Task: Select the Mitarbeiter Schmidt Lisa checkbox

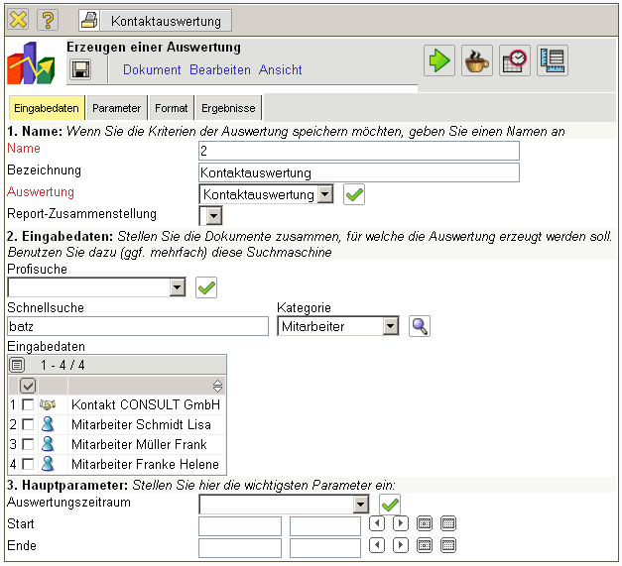Action: pos(28,424)
